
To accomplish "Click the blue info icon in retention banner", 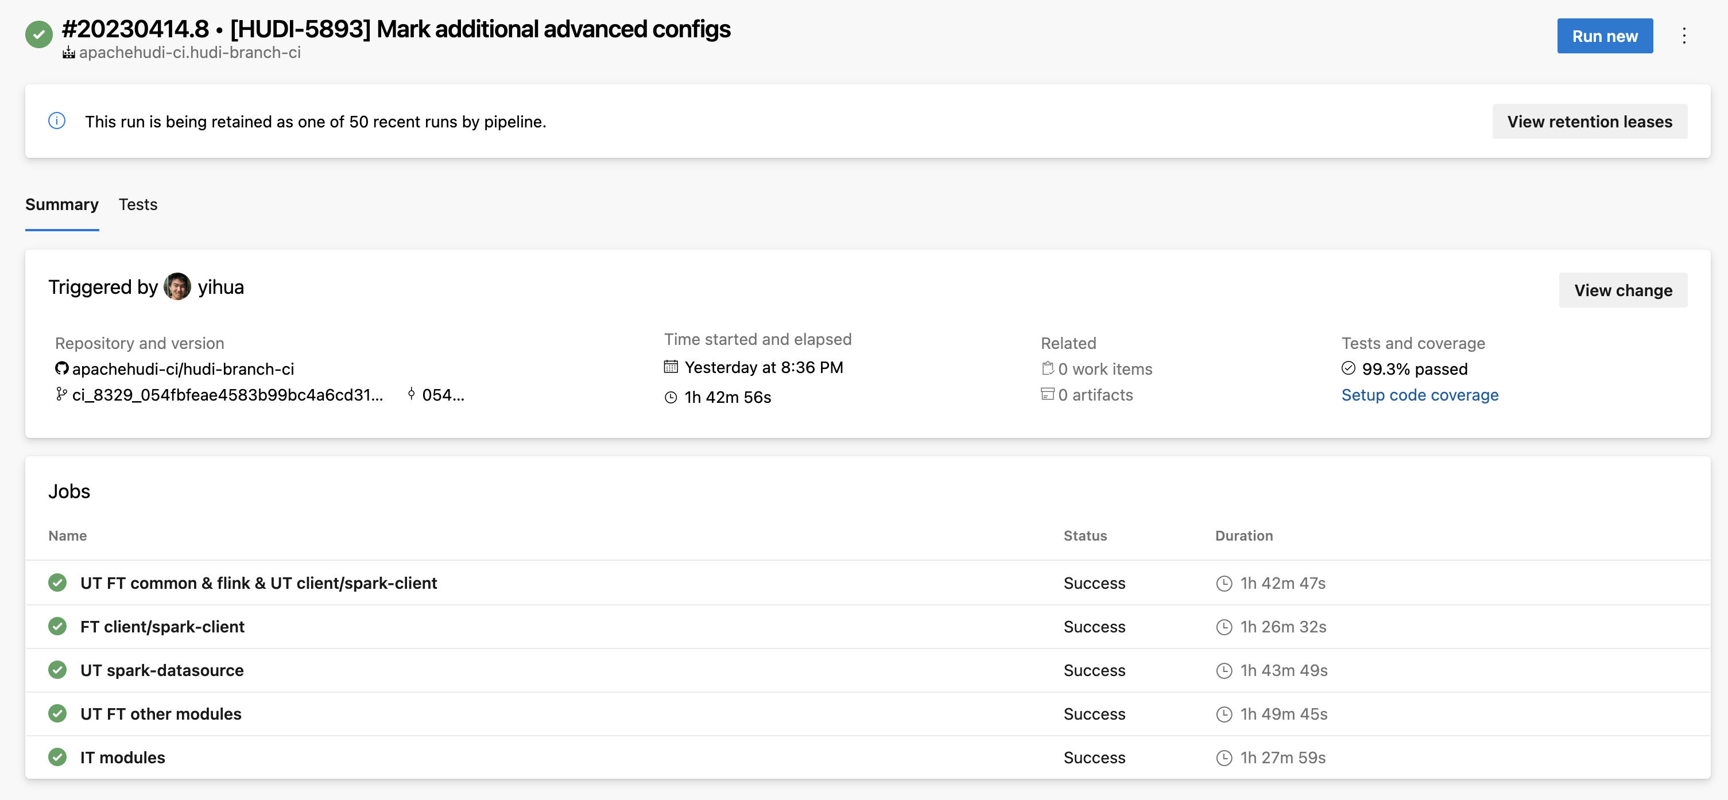I will (57, 121).
